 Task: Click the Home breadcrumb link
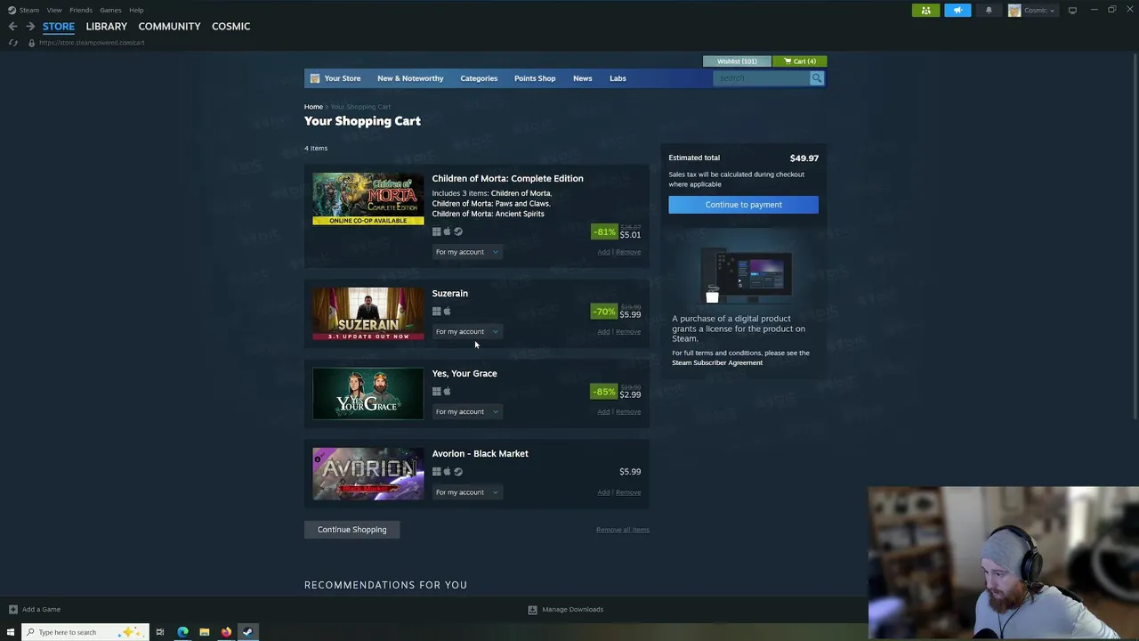coord(313,107)
